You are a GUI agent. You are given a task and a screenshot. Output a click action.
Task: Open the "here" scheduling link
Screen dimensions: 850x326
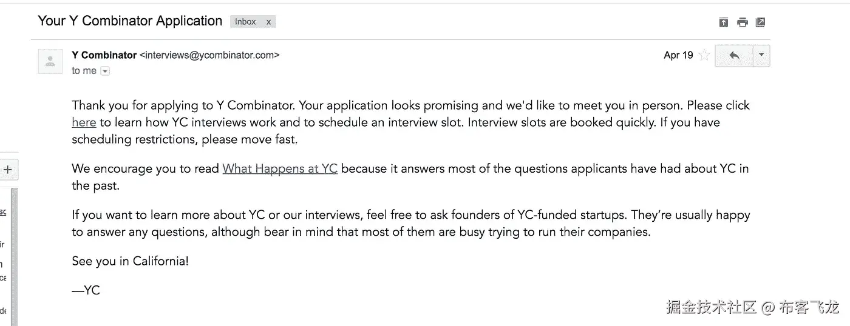84,122
